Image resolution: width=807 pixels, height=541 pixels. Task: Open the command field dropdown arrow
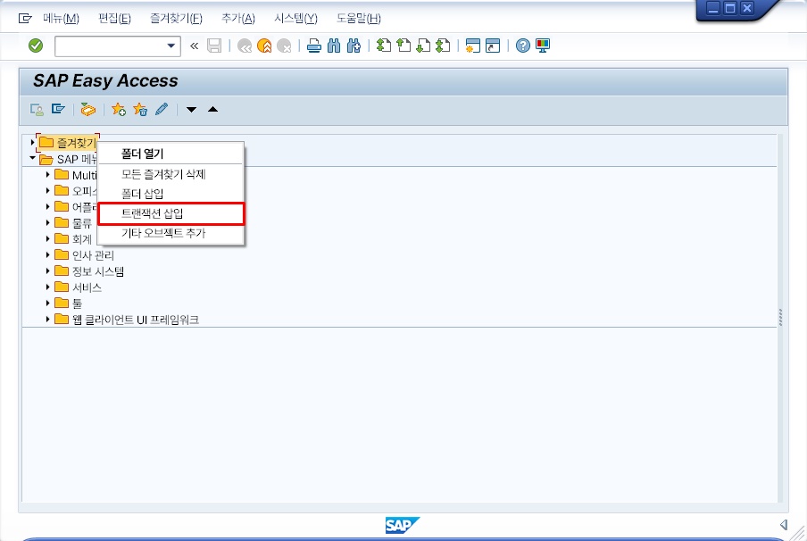[x=171, y=46]
